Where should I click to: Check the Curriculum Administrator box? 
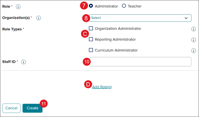tap(91, 50)
